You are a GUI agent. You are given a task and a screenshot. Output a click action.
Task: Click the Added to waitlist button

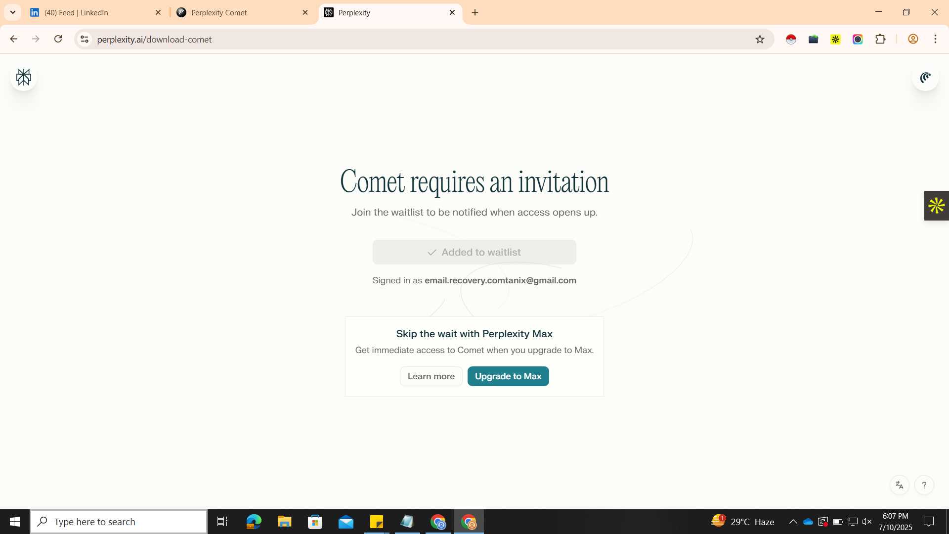pyautogui.click(x=474, y=252)
